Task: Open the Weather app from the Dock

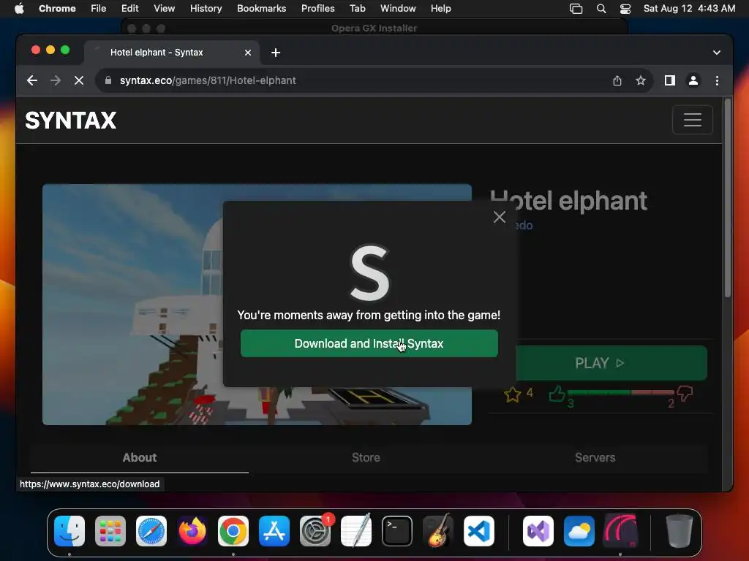Action: pos(579,531)
